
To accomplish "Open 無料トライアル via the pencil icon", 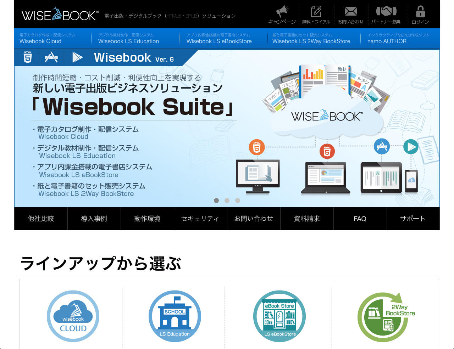I will [317, 11].
